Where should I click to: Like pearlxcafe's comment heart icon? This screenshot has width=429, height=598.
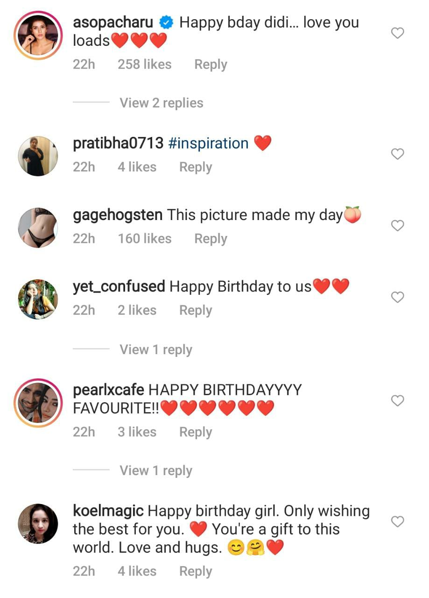(x=397, y=400)
